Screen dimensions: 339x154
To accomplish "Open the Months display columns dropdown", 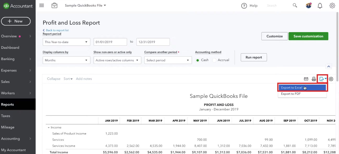I will tap(66, 60).
